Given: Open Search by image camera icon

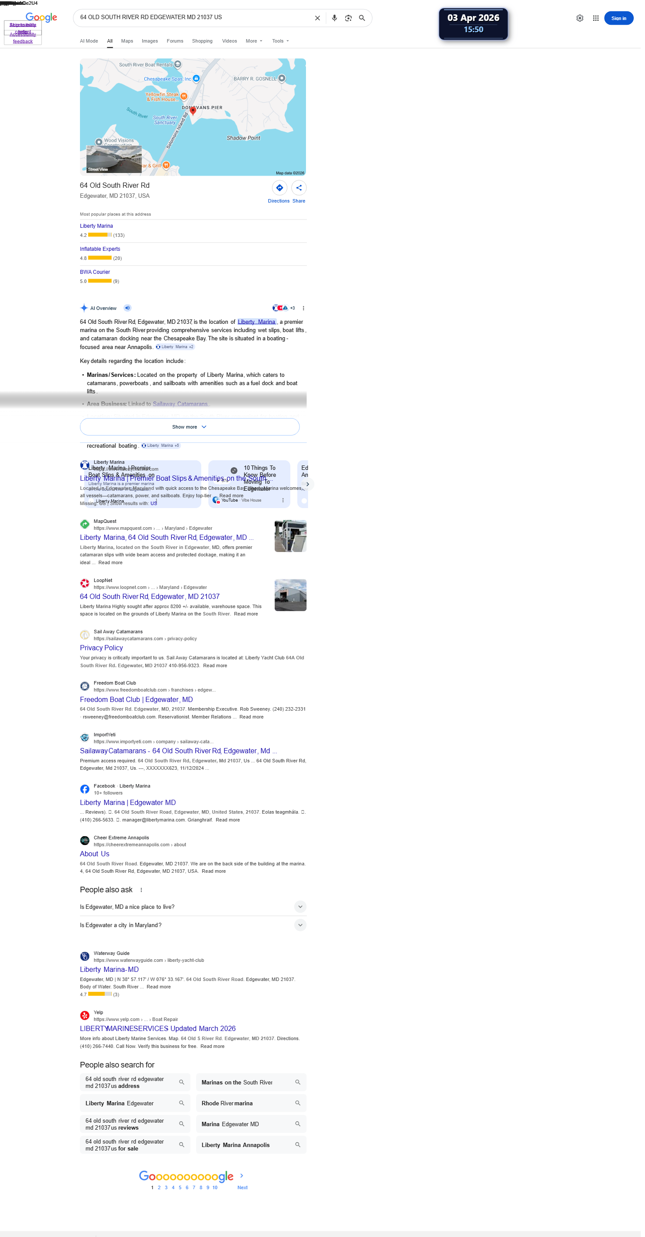Looking at the screenshot, I should pyautogui.click(x=348, y=18).
